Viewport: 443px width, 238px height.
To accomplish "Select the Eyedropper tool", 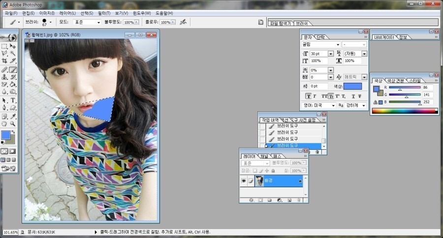I will (x=13, y=116).
